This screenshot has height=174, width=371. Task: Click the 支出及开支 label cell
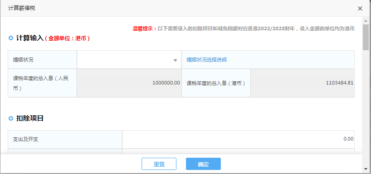click(65, 139)
